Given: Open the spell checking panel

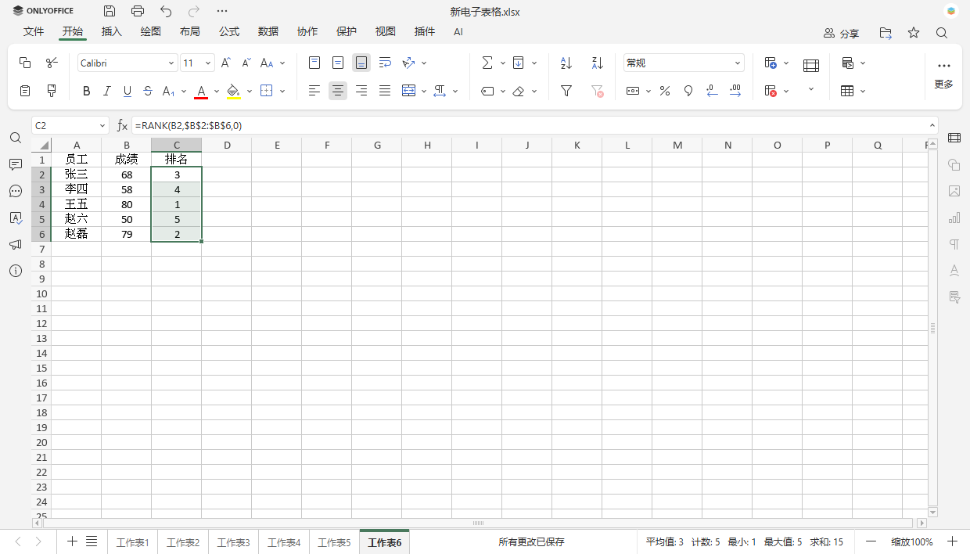Looking at the screenshot, I should pos(15,218).
